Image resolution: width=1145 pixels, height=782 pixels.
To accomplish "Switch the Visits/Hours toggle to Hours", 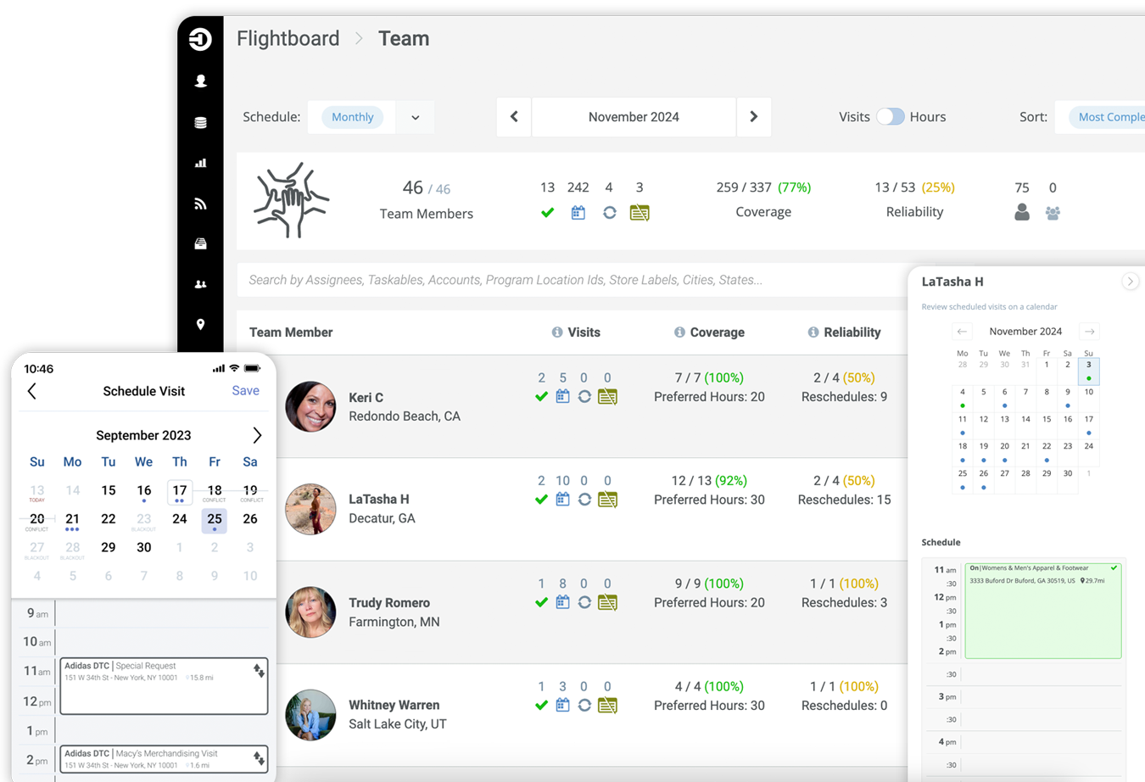I will [x=891, y=117].
